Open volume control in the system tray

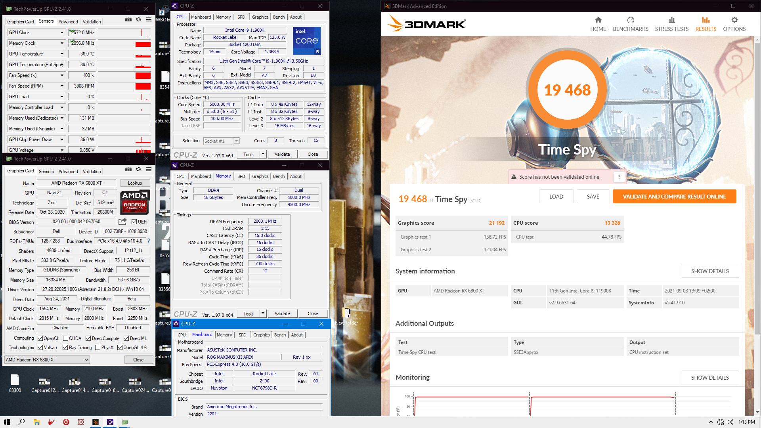coord(730,422)
